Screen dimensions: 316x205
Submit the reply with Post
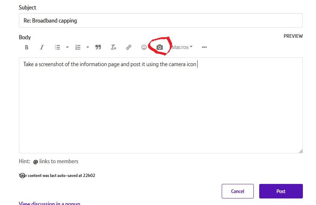[x=281, y=191]
